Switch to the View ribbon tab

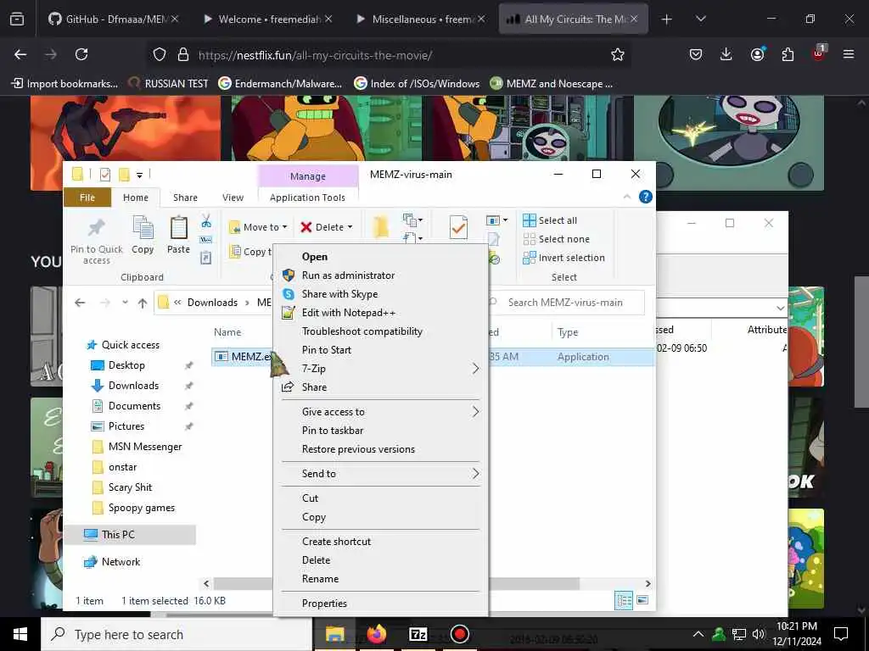point(233,198)
